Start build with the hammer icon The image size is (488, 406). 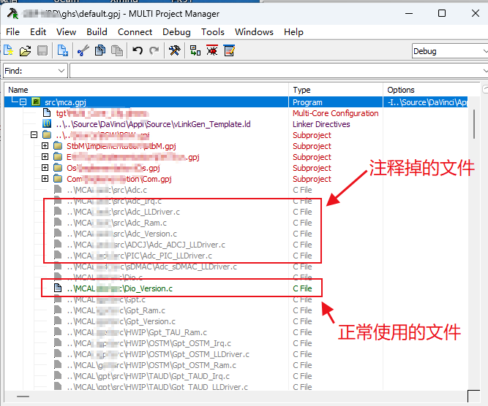coord(174,50)
